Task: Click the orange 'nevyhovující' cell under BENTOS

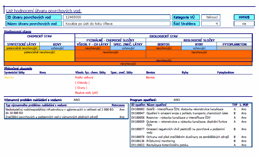Action: click(164, 48)
